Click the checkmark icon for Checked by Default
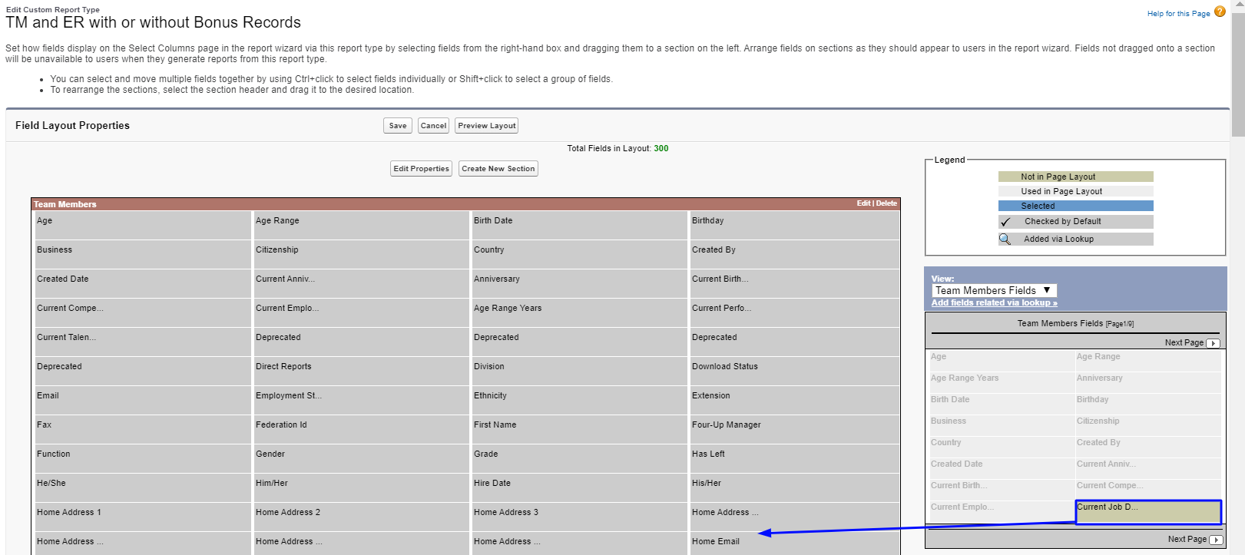Image resolution: width=1245 pixels, height=555 pixels. tap(1005, 222)
